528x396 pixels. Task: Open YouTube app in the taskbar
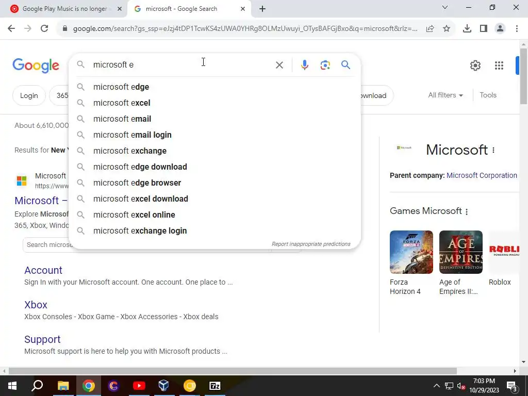click(x=139, y=386)
